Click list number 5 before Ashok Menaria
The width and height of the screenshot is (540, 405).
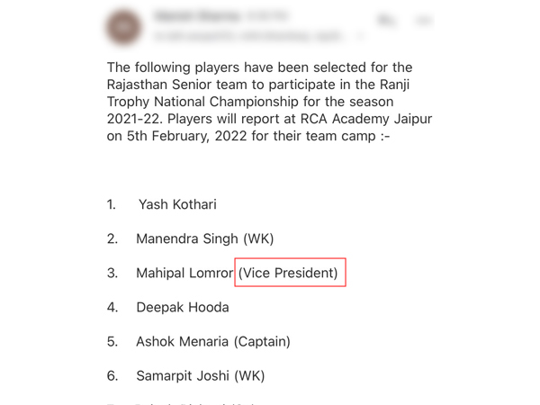point(112,341)
